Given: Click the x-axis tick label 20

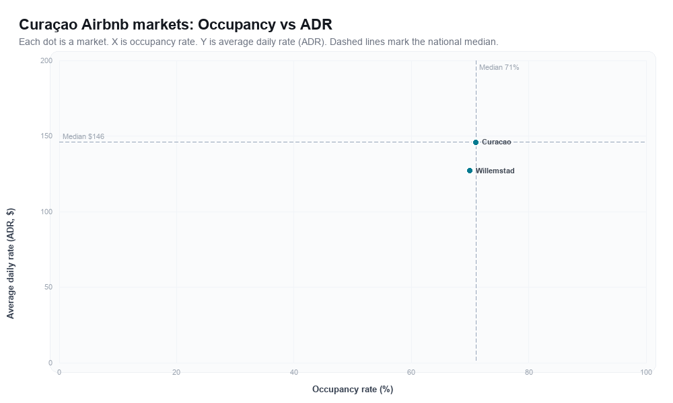Looking at the screenshot, I should click(176, 373).
